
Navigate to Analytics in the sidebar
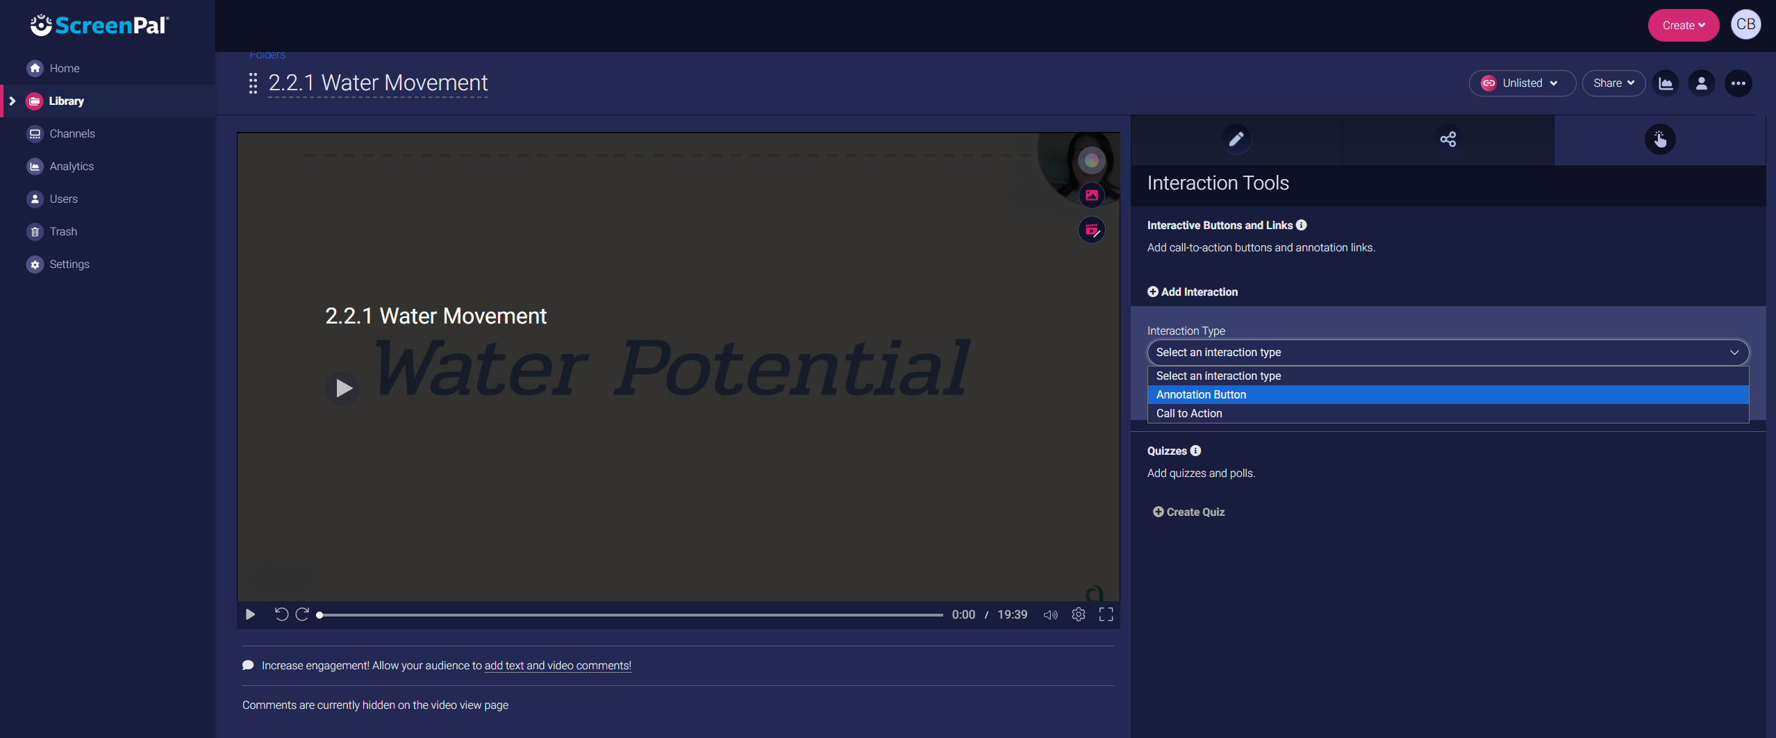pyautogui.click(x=72, y=166)
